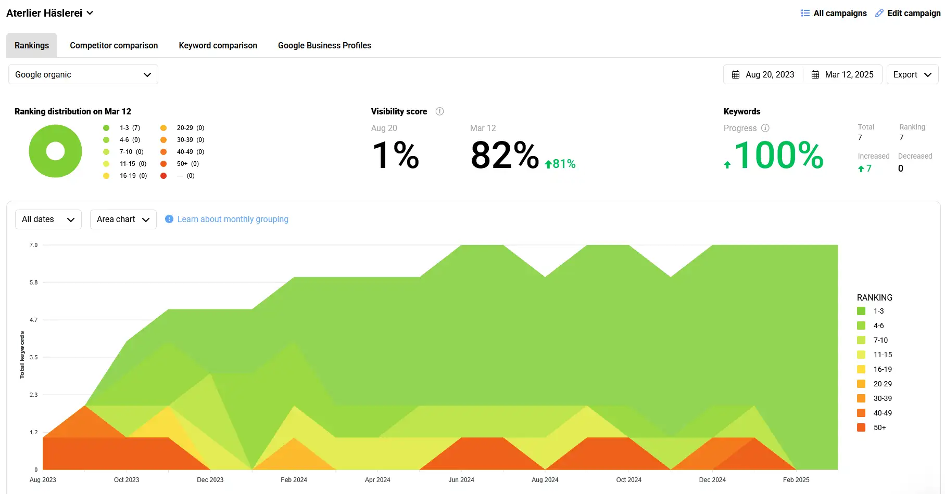
Task: Click the Increased 7 green arrow
Action: click(861, 168)
